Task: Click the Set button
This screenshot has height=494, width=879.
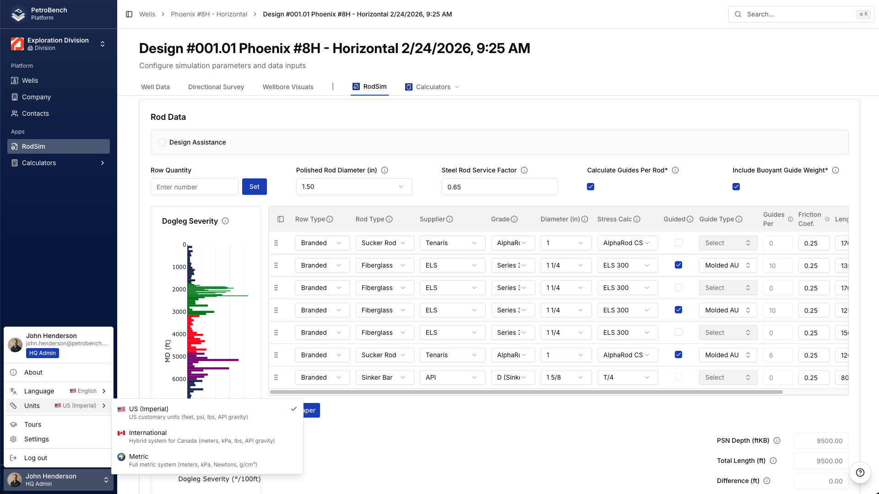Action: pos(254,187)
